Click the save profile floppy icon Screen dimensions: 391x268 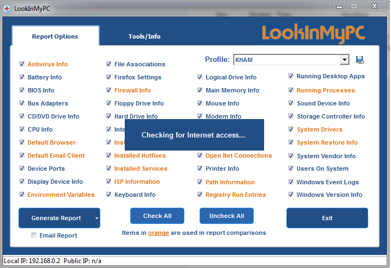(x=360, y=60)
